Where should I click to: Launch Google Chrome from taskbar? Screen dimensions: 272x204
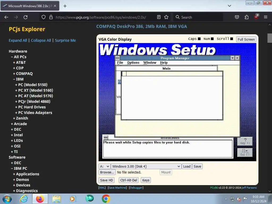click(x=106, y=199)
